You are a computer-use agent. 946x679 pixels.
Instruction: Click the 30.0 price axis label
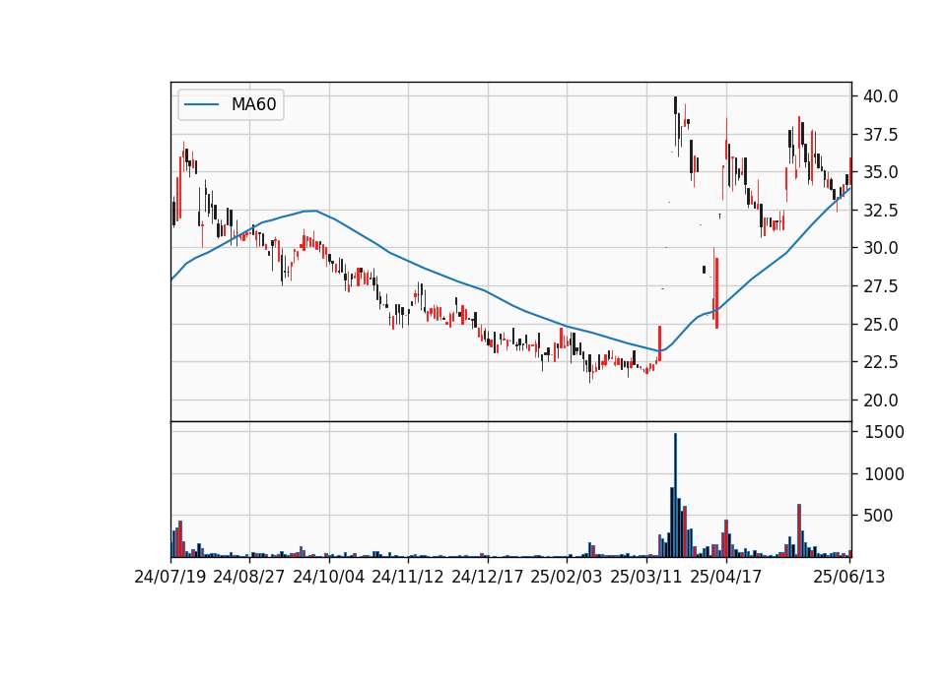(x=881, y=248)
